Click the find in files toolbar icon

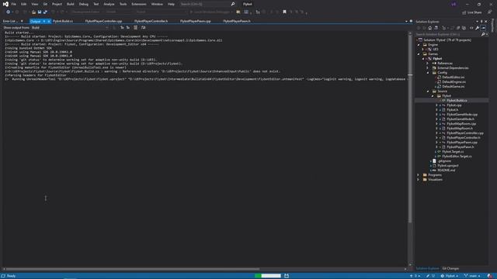coord(238,12)
